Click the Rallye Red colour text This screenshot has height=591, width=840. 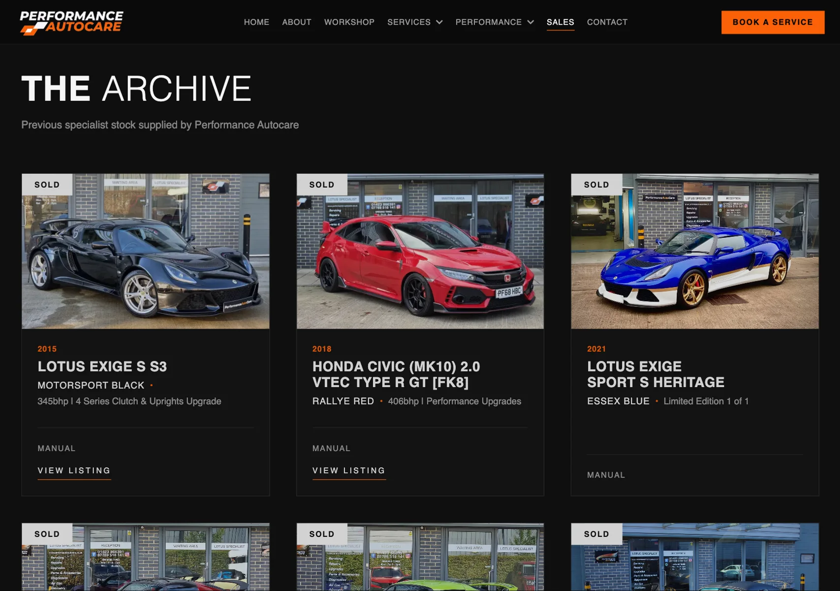343,401
